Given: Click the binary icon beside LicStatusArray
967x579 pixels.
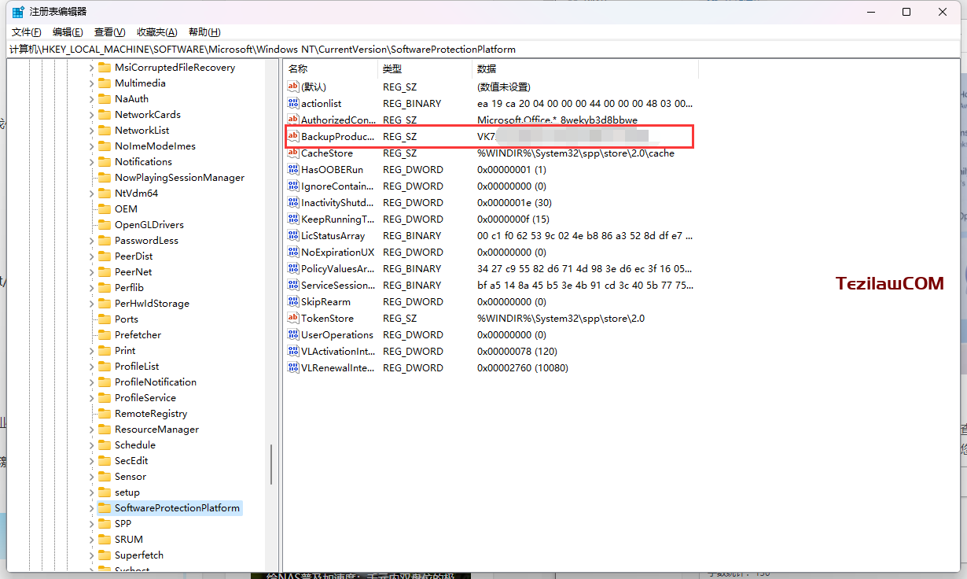Looking at the screenshot, I should tap(293, 235).
